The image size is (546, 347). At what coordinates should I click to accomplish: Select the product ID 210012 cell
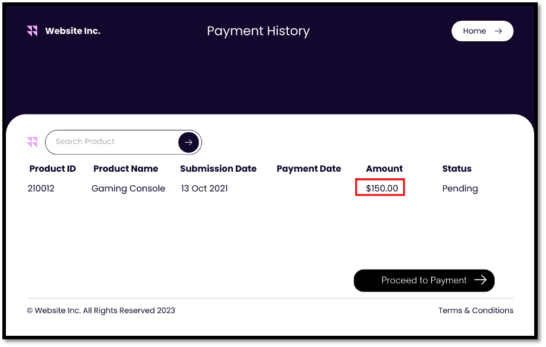coord(41,189)
